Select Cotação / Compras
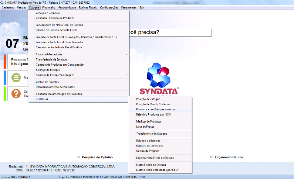The width and height of the screenshot is (294, 179). click(79, 13)
